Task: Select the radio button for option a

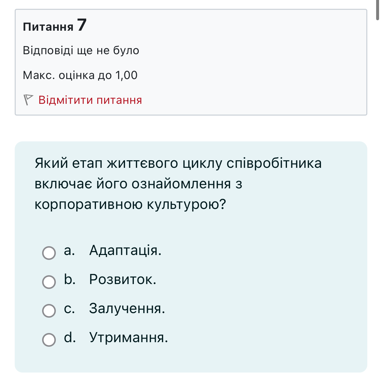Action: tap(49, 253)
